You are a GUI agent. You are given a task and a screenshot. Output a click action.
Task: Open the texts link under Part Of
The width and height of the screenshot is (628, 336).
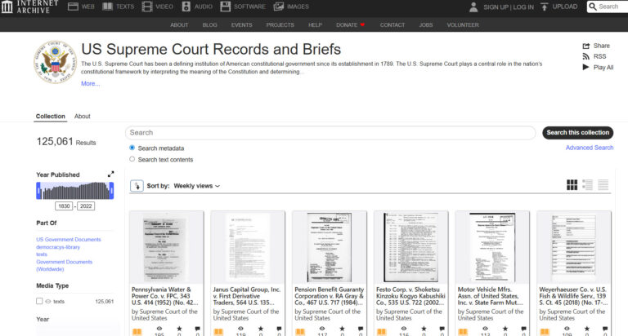tap(42, 254)
